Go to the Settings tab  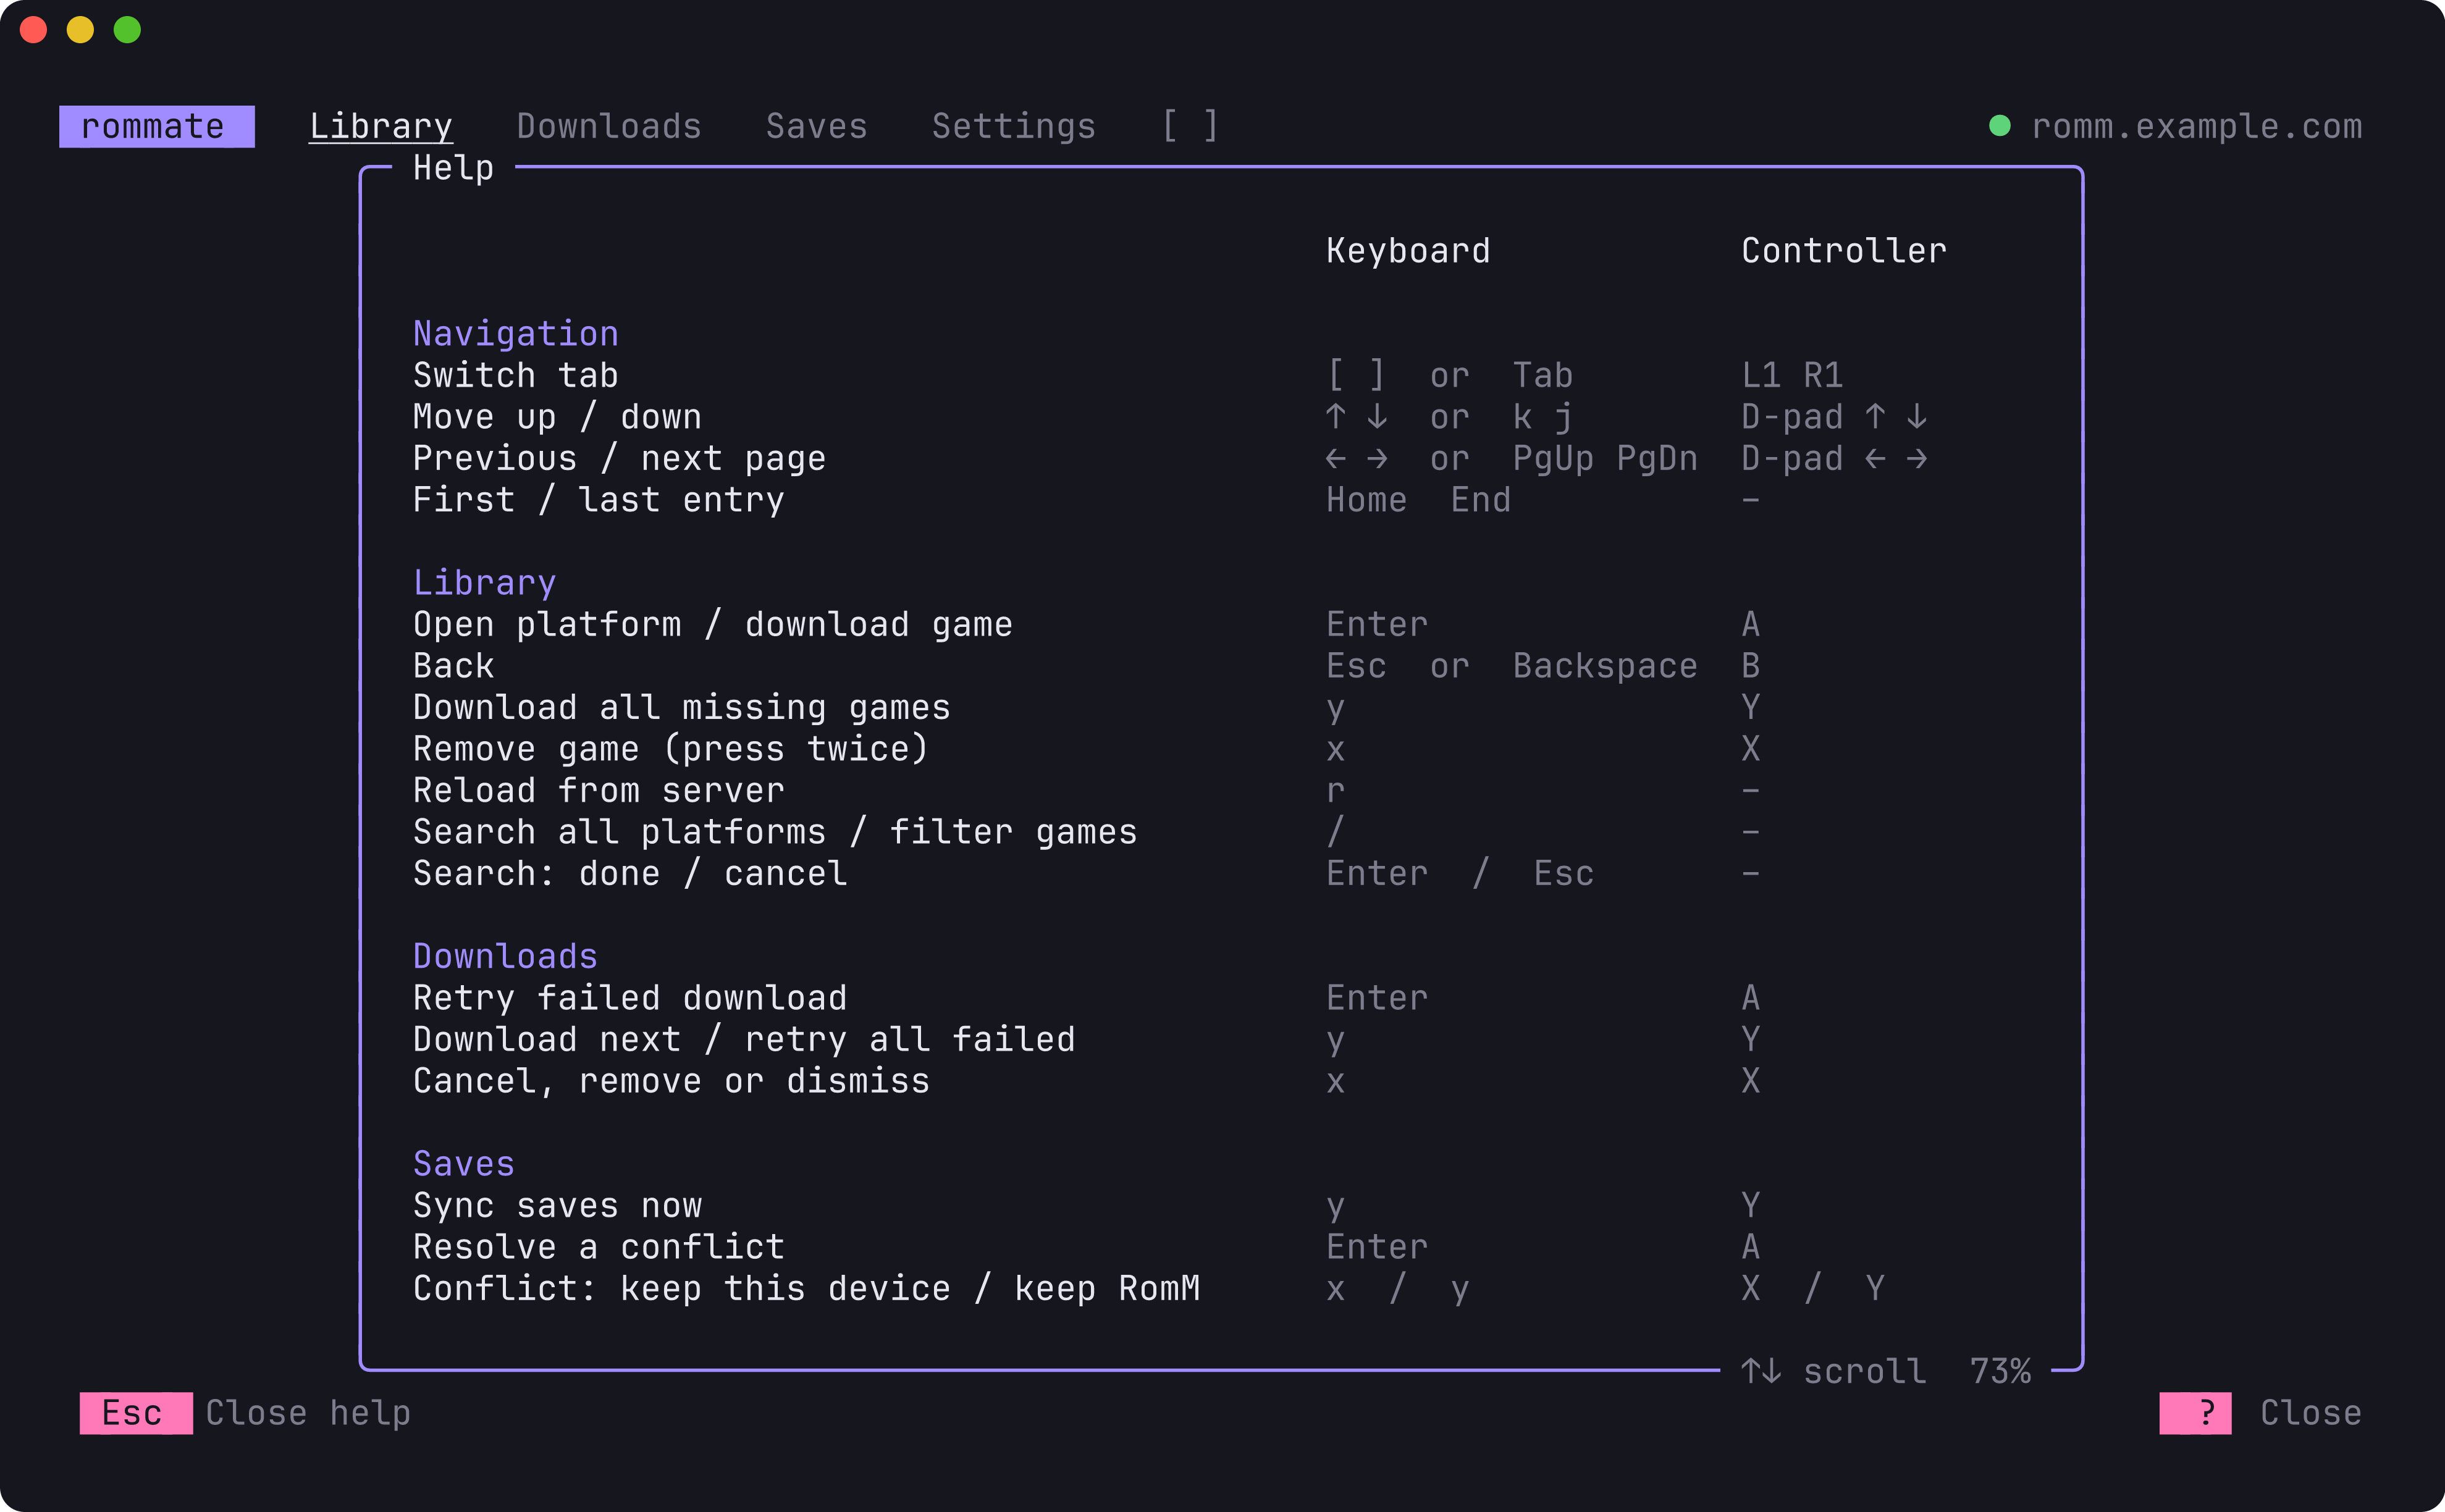click(1013, 126)
